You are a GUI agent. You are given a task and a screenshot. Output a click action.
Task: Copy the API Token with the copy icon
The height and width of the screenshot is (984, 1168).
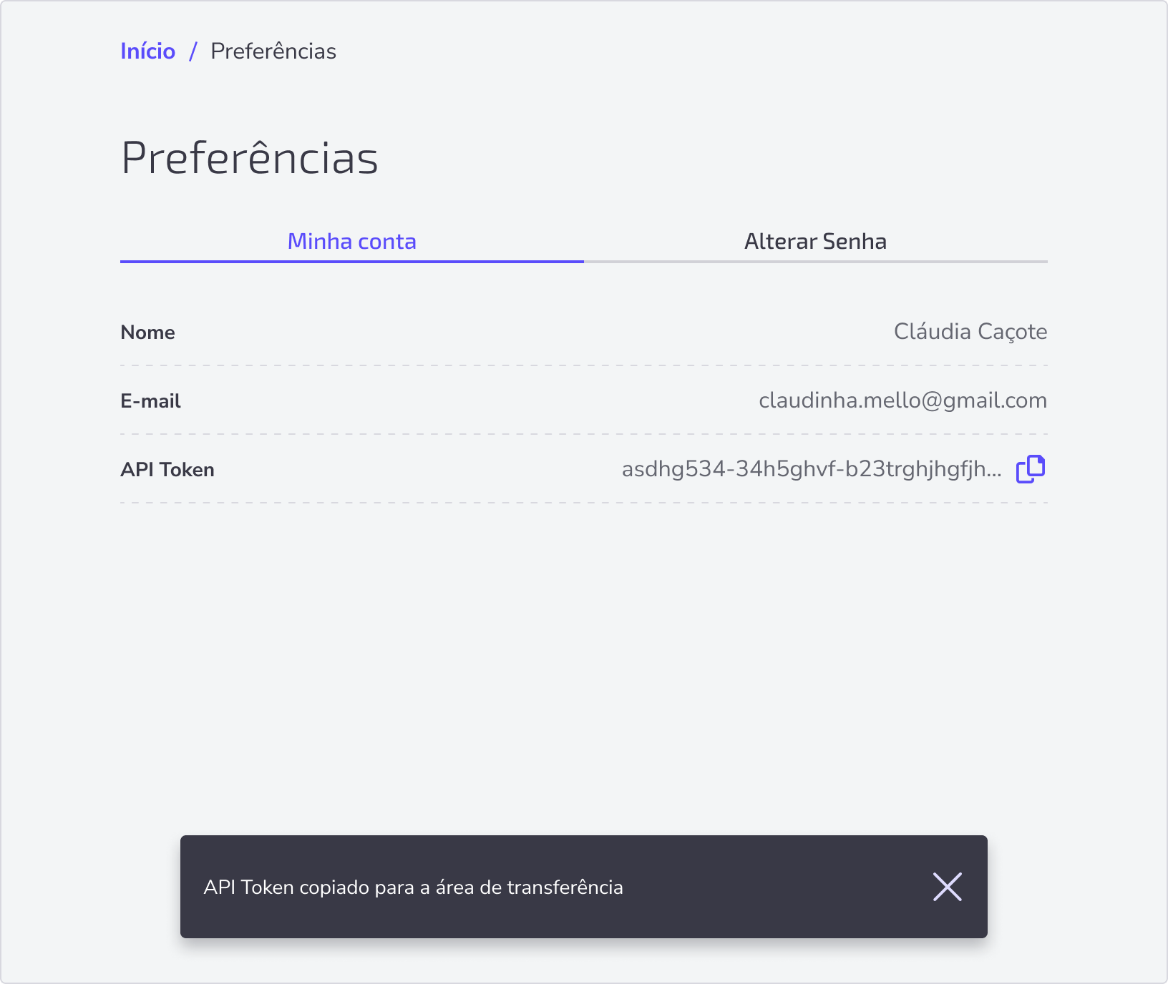1031,469
